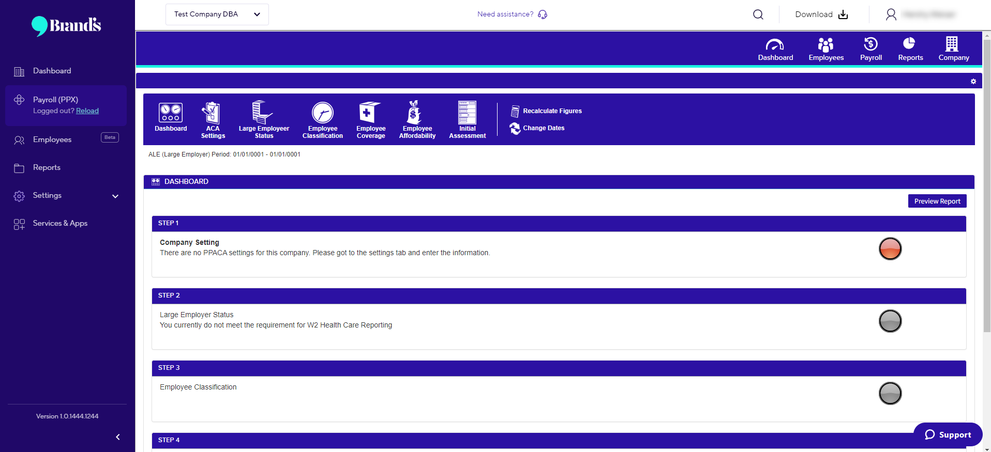Click the ALE Period date text
This screenshot has height=452, width=991.
coord(224,154)
